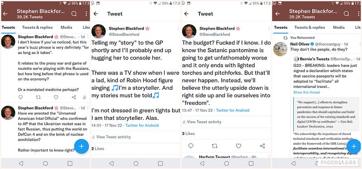
Task: Open the "2 Likes" count under the "storyteller" tweet
Action: click(x=98, y=149)
